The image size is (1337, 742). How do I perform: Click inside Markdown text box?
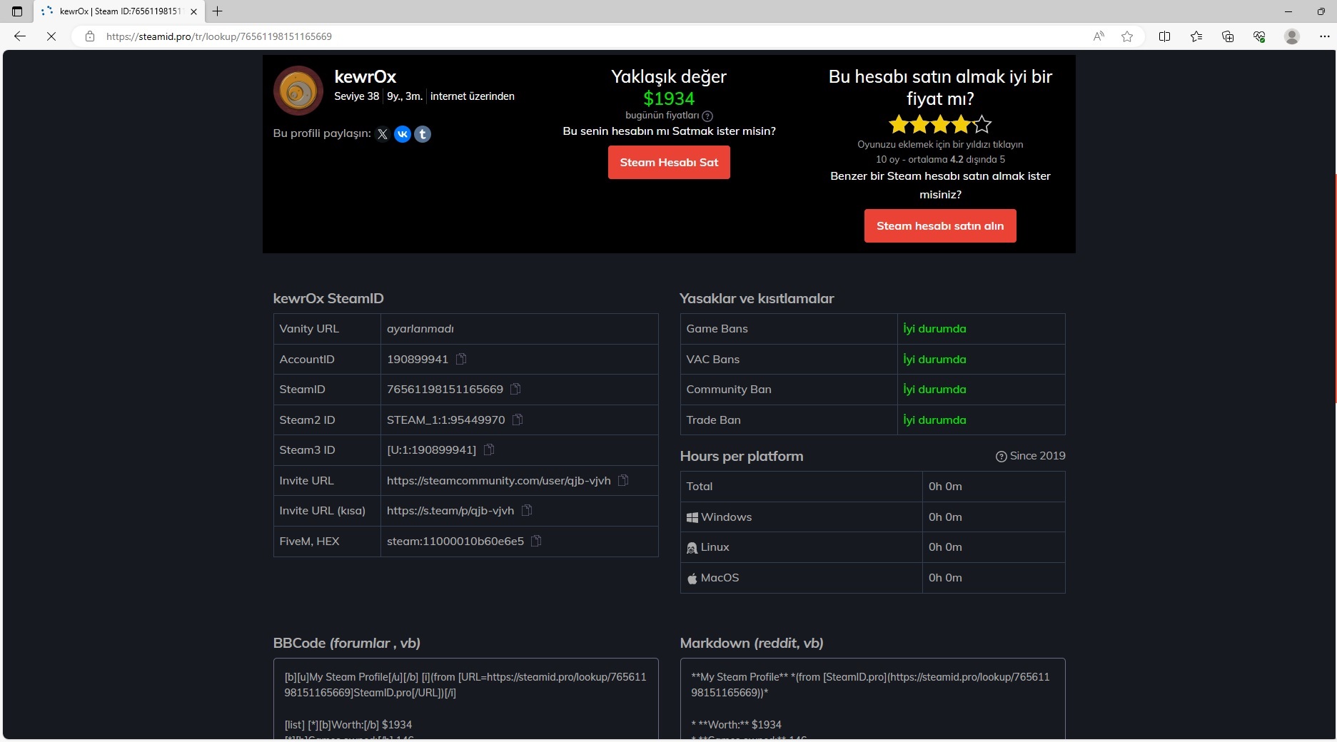[872, 699]
